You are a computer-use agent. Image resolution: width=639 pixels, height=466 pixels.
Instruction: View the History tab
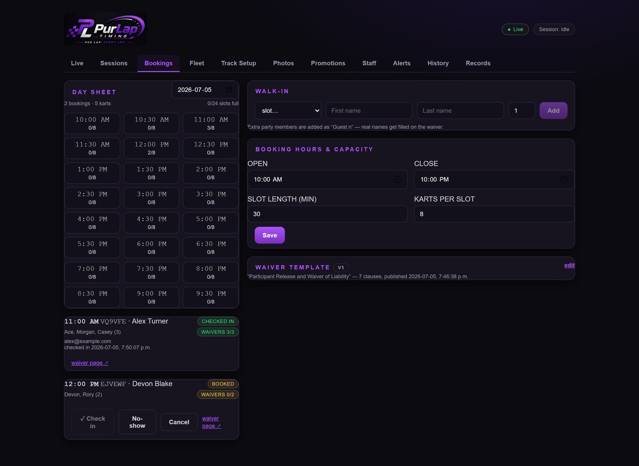(x=438, y=63)
